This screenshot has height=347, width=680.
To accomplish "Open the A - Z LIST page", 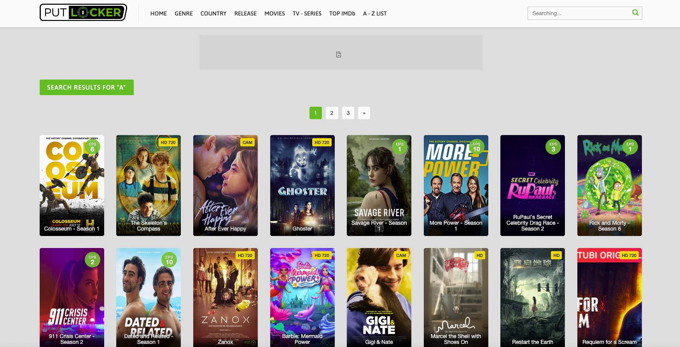I will (x=375, y=14).
